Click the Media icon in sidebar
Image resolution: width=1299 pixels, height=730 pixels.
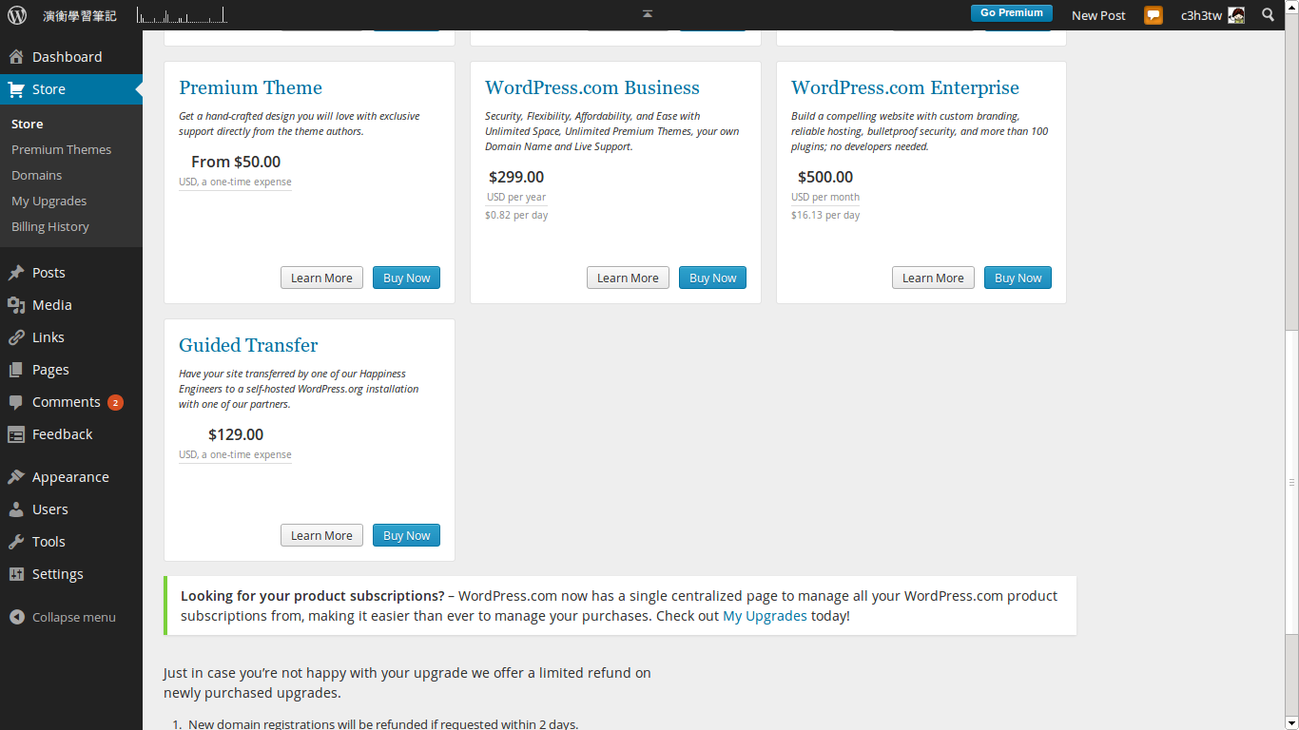[16, 305]
